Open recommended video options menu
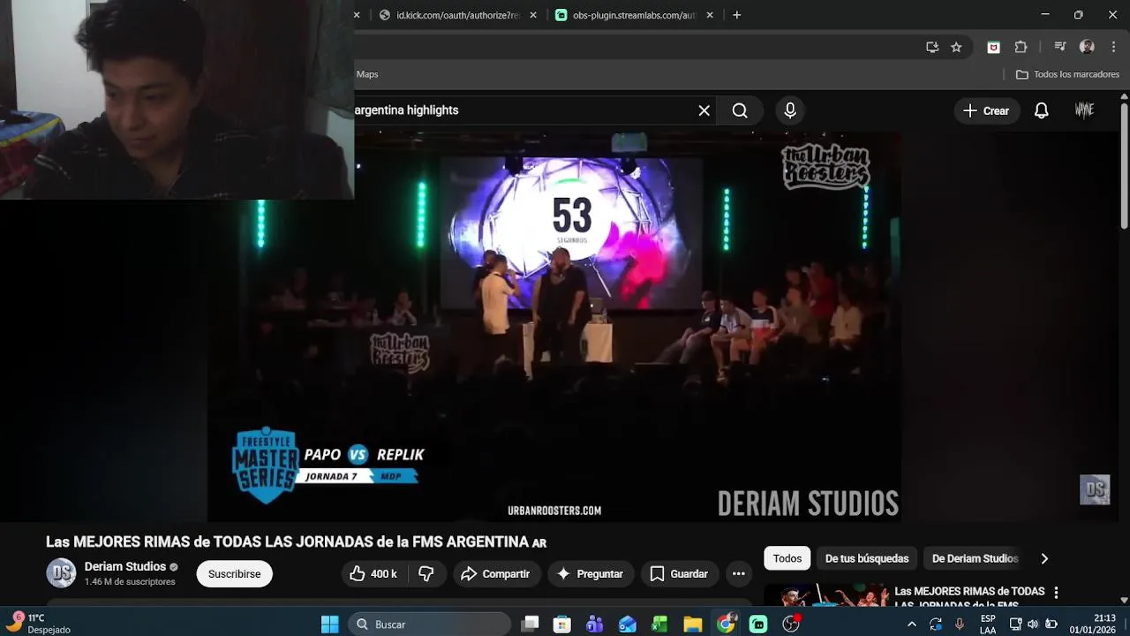 pyautogui.click(x=1056, y=593)
